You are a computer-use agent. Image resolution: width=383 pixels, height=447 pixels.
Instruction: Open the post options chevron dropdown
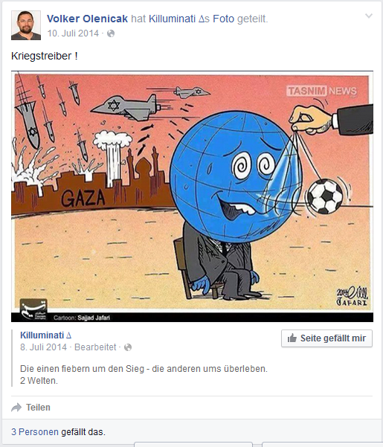click(x=369, y=16)
